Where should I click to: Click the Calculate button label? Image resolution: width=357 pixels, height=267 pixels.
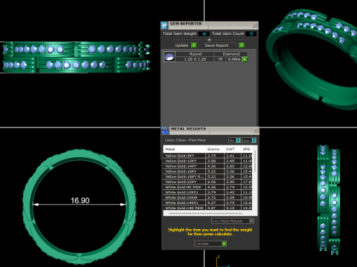click(x=202, y=243)
